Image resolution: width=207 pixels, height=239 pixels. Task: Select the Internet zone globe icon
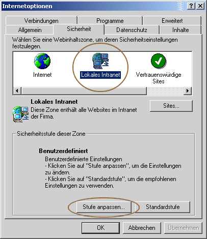(x=42, y=61)
